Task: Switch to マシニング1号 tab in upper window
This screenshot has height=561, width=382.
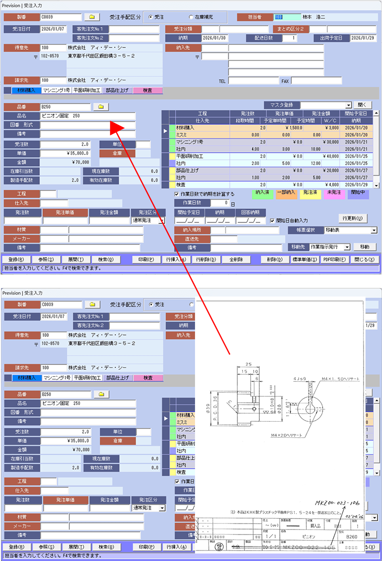Action: pos(56,91)
